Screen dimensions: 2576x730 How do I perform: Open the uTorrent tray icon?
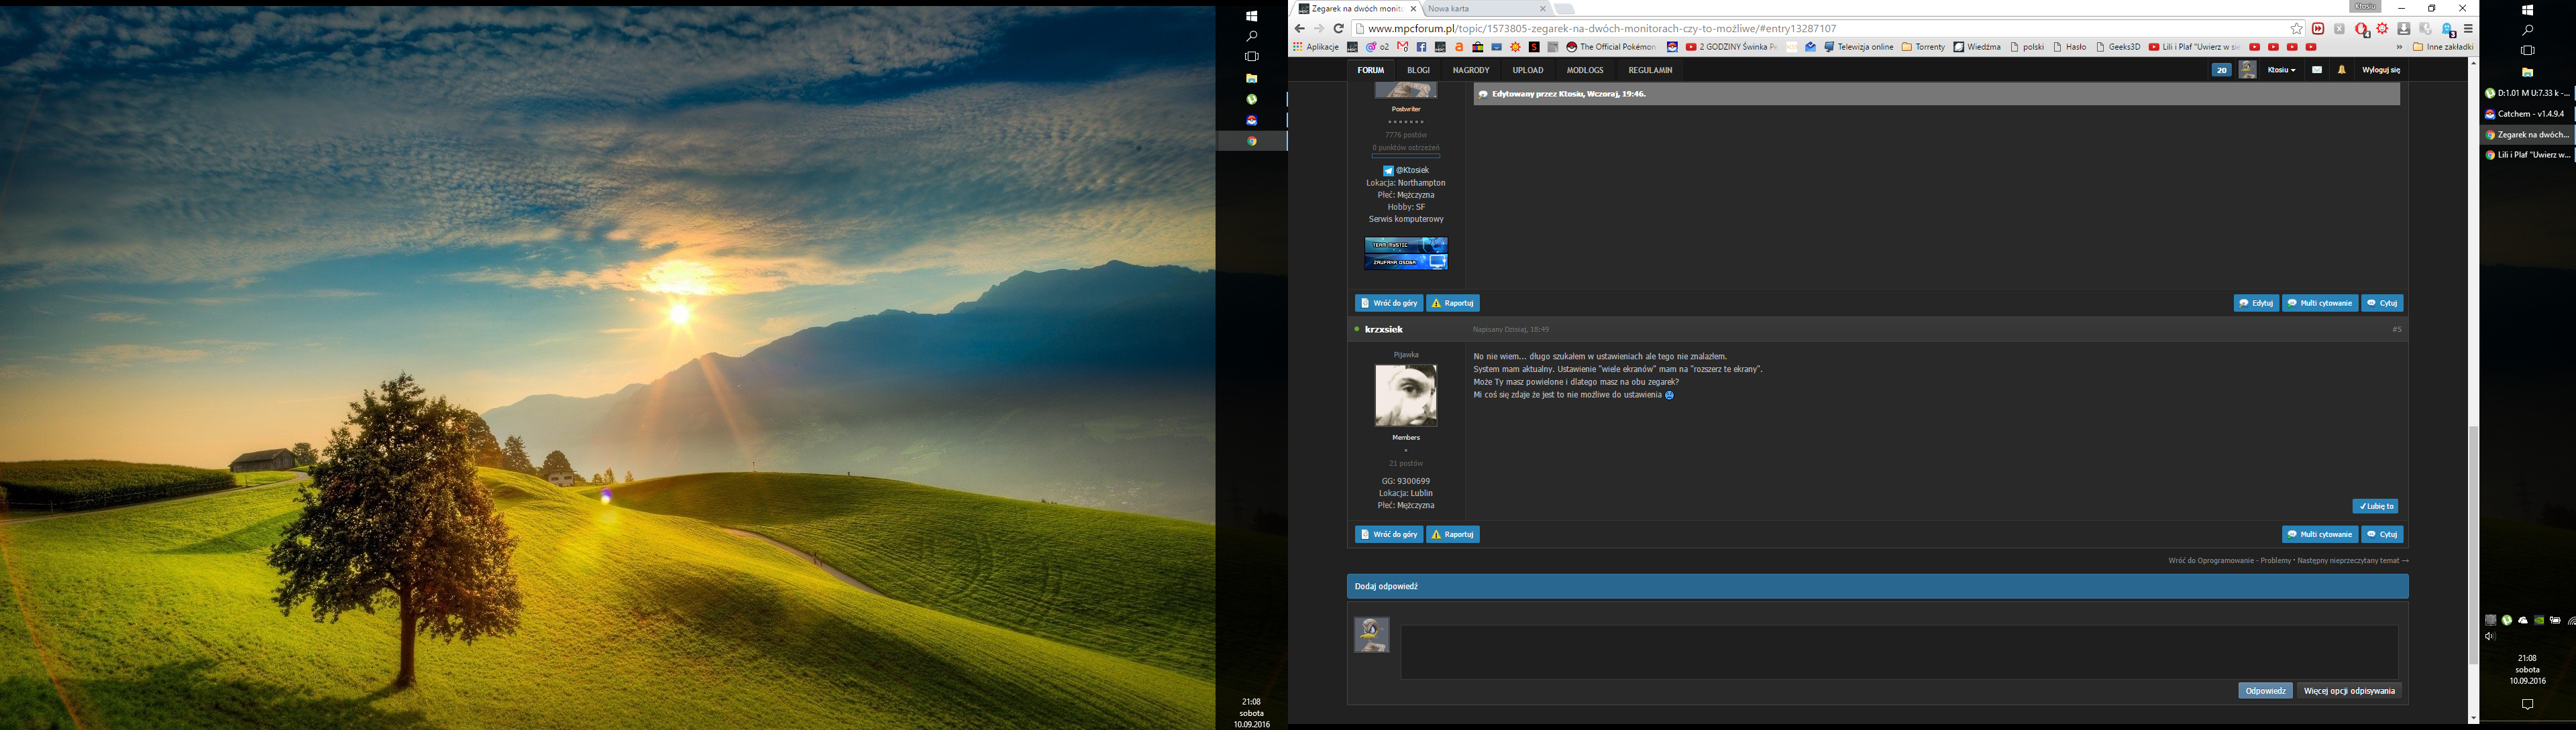pos(2507,620)
